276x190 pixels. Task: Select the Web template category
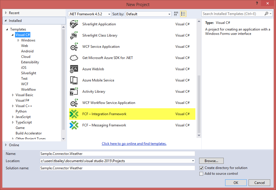click(25, 46)
